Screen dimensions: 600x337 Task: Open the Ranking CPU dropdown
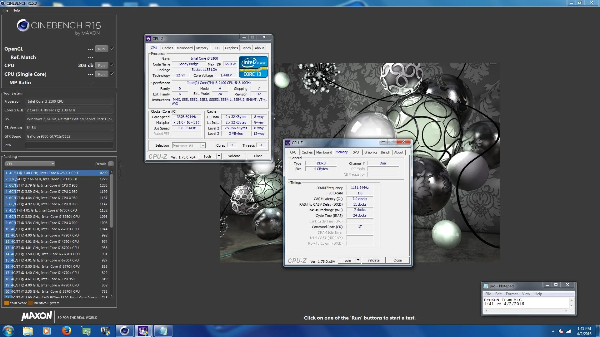coord(30,164)
